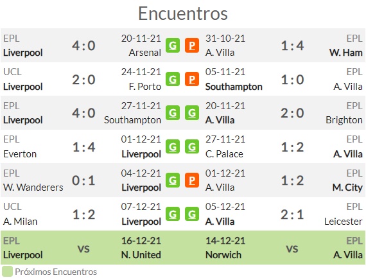
Task: Click orange P badge for Southampton vs A. Villa
Action: pos(192,79)
